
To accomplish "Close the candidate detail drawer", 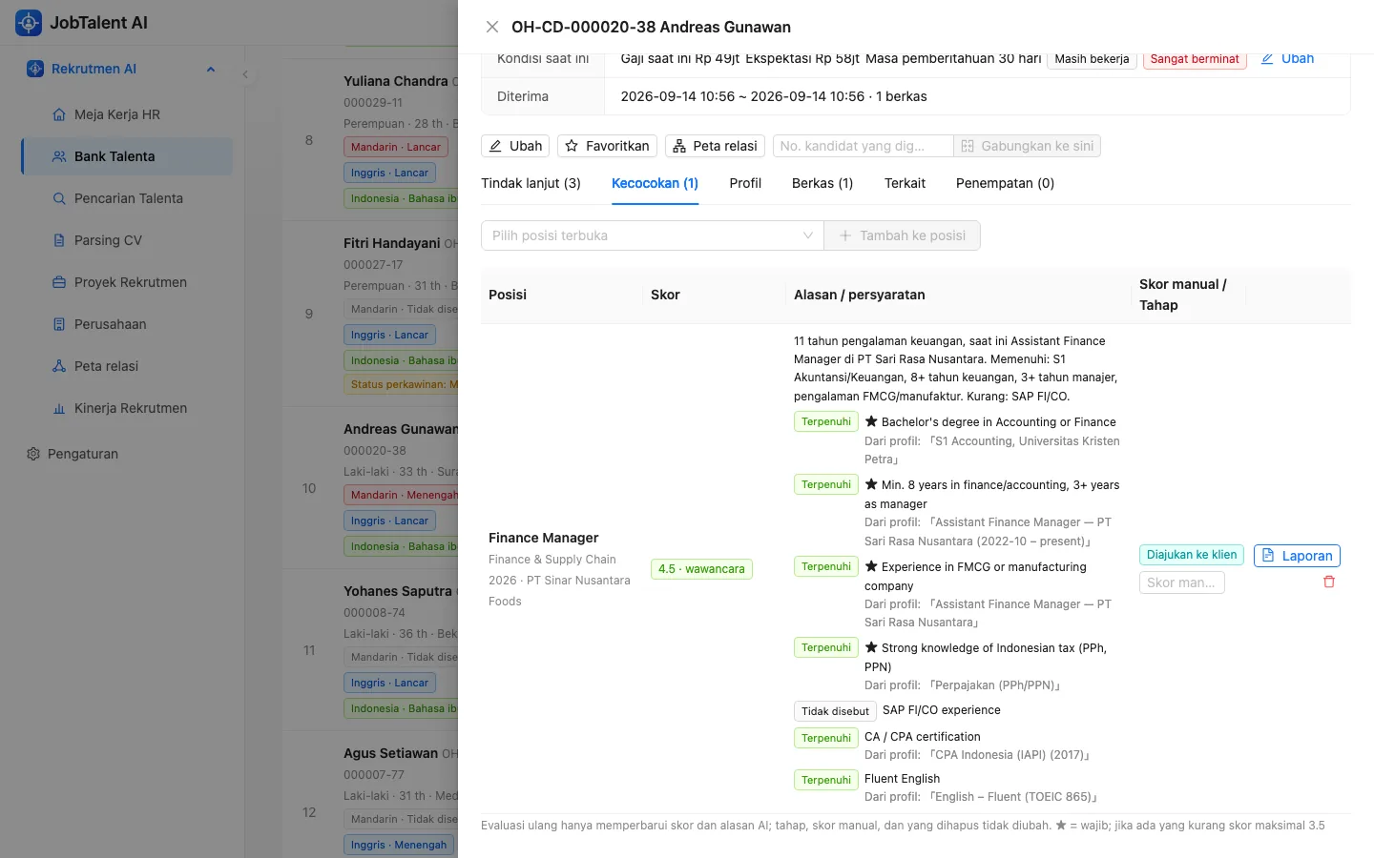I will (x=492, y=27).
